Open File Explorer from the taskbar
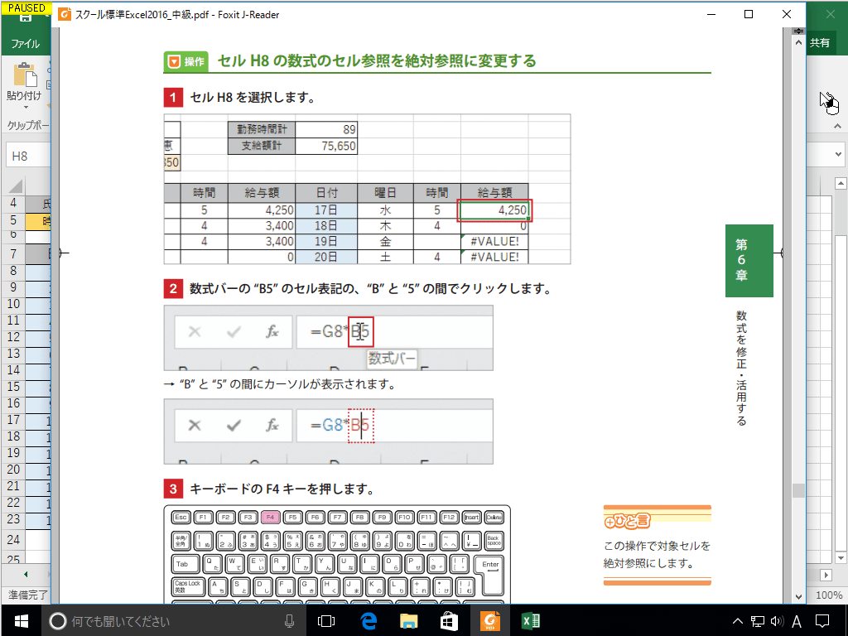848x636 pixels. [409, 620]
